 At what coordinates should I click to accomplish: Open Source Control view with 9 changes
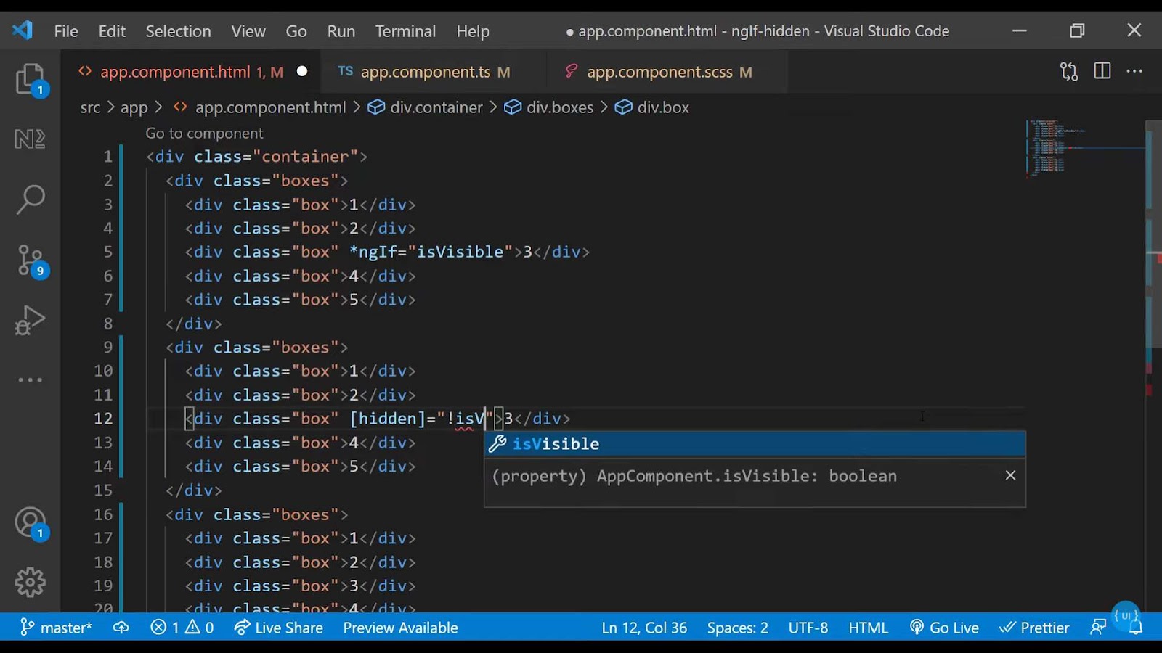(x=31, y=261)
